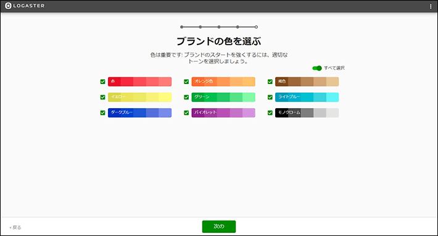Go back with the 戻る link

click(x=15, y=227)
